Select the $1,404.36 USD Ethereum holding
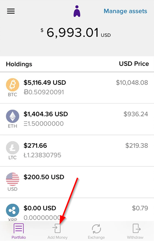154x241 pixels. coord(77,119)
